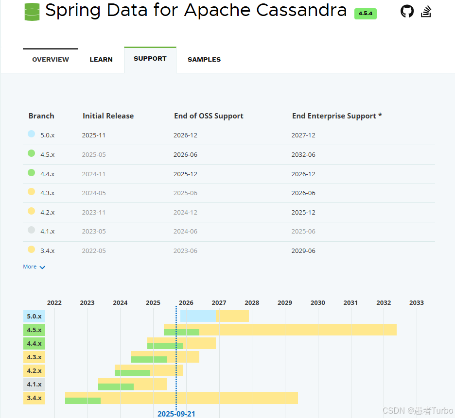
Task: Expand the More versions link
Action: pos(34,267)
